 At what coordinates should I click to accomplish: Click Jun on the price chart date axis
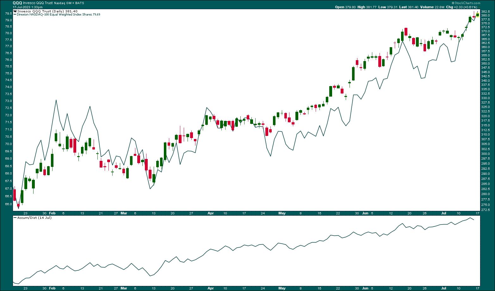(x=365, y=213)
